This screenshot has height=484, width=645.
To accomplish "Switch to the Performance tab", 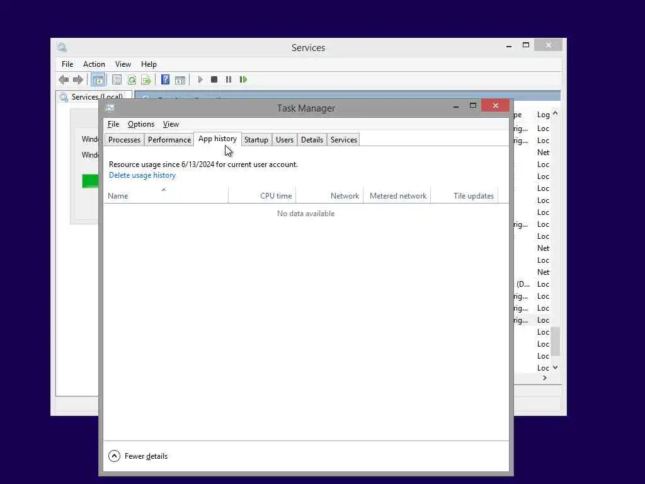I will point(169,140).
